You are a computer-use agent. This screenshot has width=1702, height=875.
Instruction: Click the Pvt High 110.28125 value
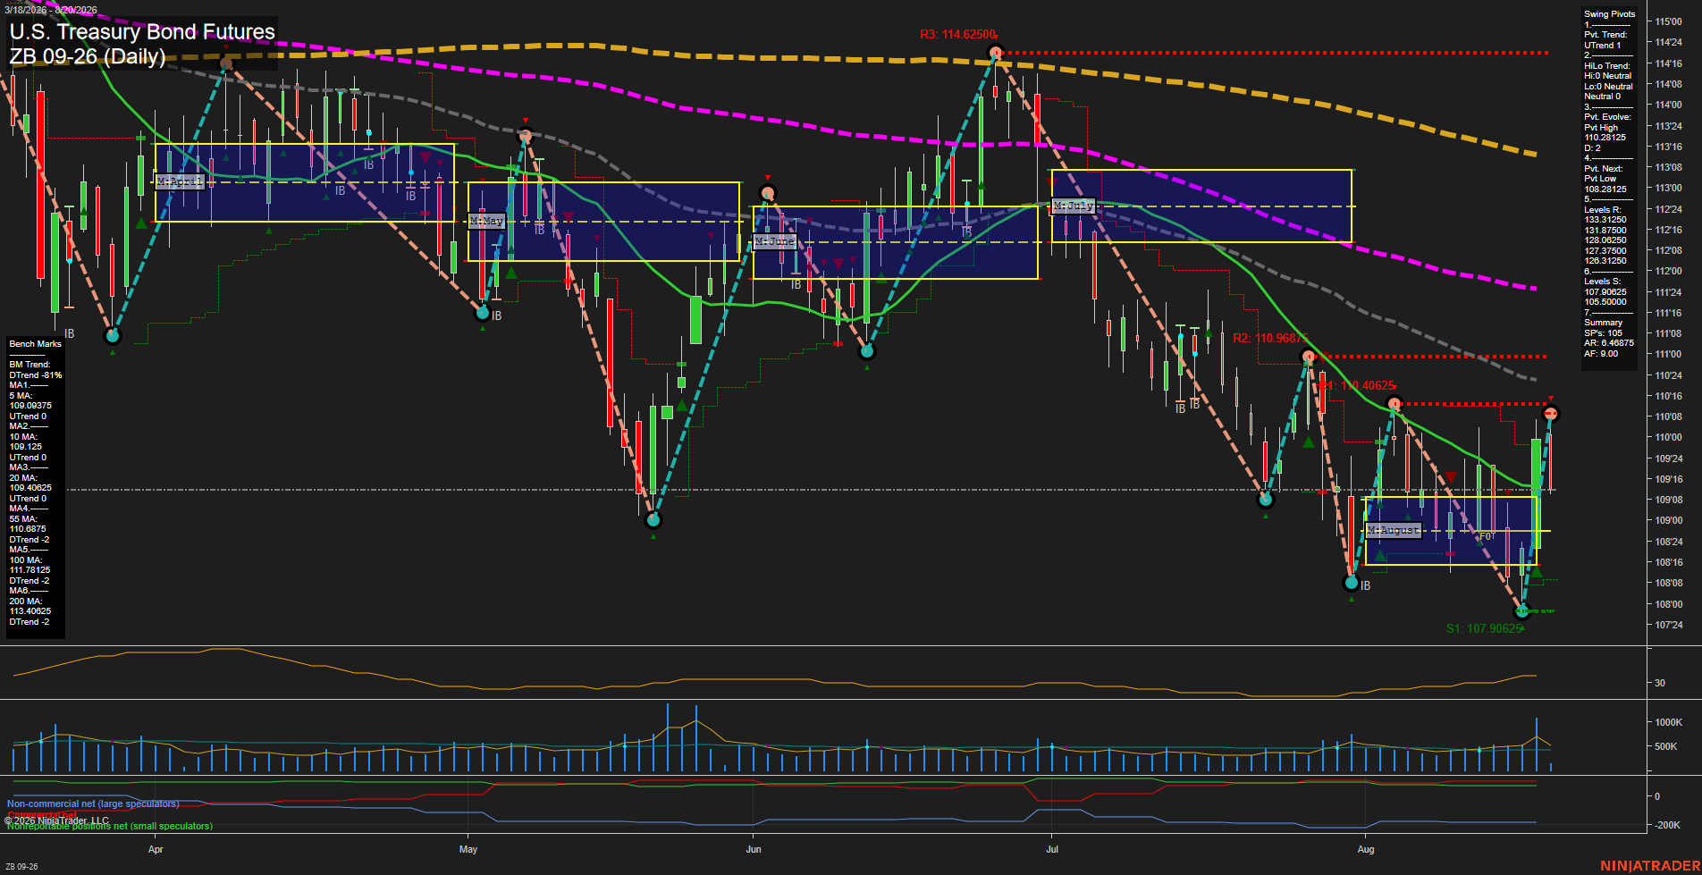[1605, 138]
